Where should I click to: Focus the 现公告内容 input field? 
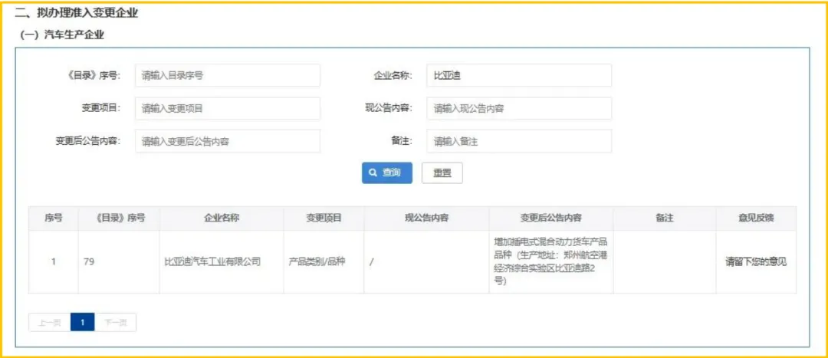(x=519, y=108)
